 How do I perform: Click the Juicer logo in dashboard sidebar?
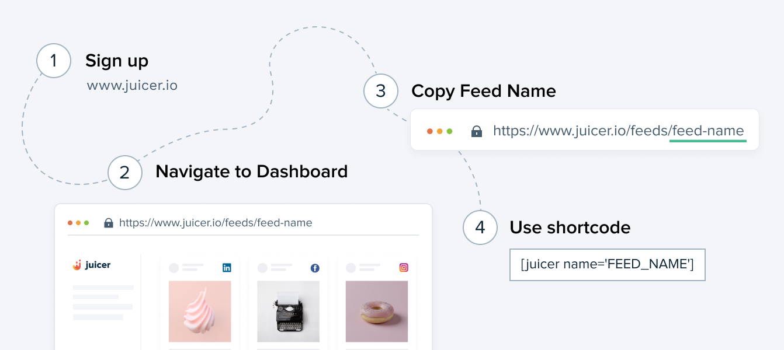coord(92,265)
